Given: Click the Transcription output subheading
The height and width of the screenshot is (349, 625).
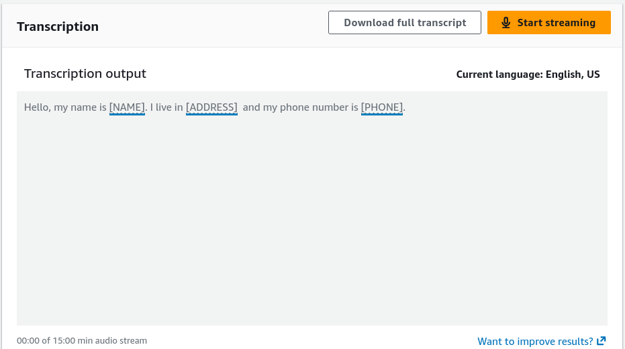Looking at the screenshot, I should point(85,74).
